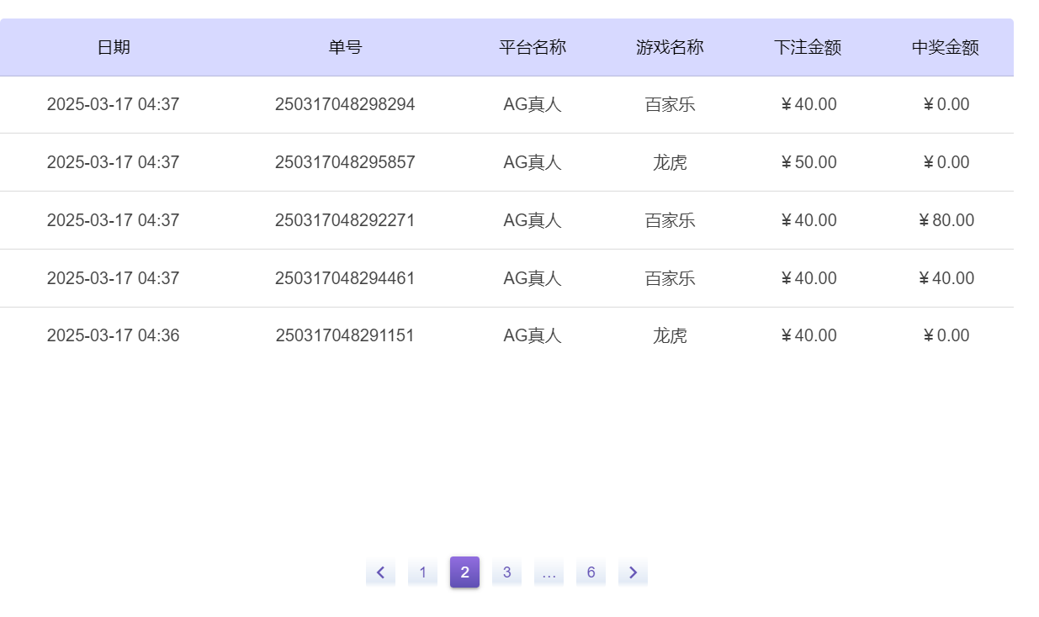The width and height of the screenshot is (1039, 617).
Task: Navigate to page 1 in pagination
Action: (422, 572)
